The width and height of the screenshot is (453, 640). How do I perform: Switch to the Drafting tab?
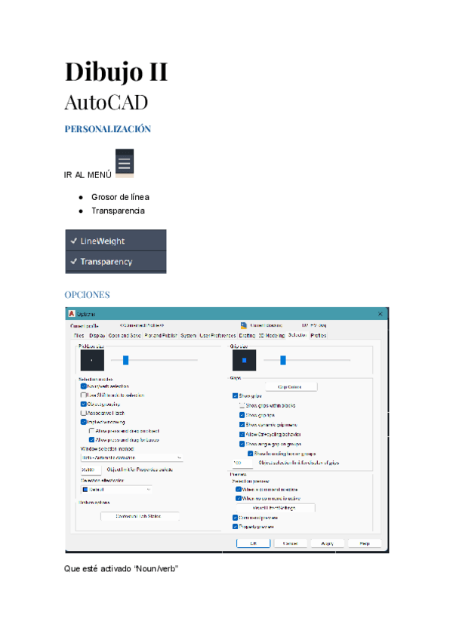pyautogui.click(x=247, y=336)
